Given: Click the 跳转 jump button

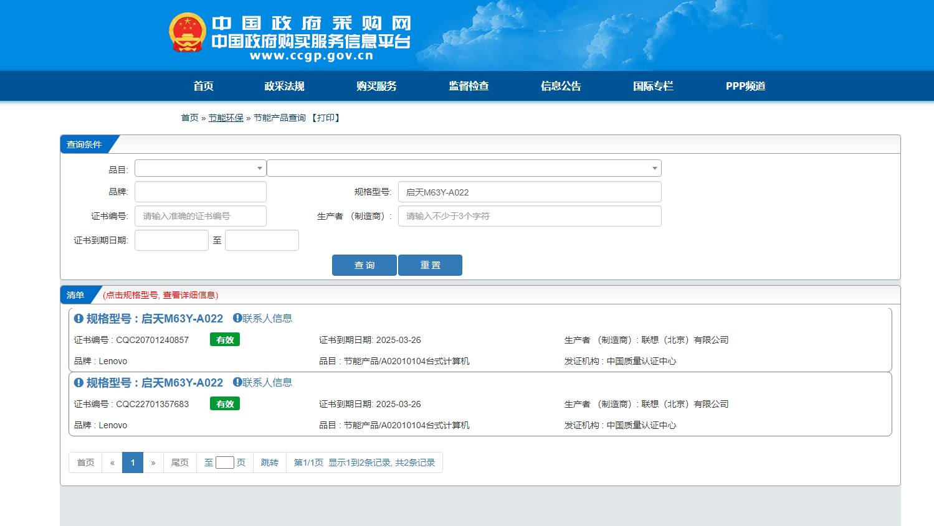Looking at the screenshot, I should tap(270, 463).
